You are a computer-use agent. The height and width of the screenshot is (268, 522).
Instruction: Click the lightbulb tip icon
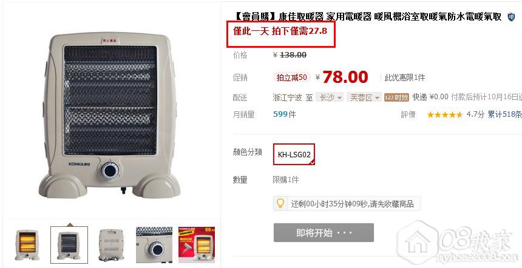(x=280, y=203)
